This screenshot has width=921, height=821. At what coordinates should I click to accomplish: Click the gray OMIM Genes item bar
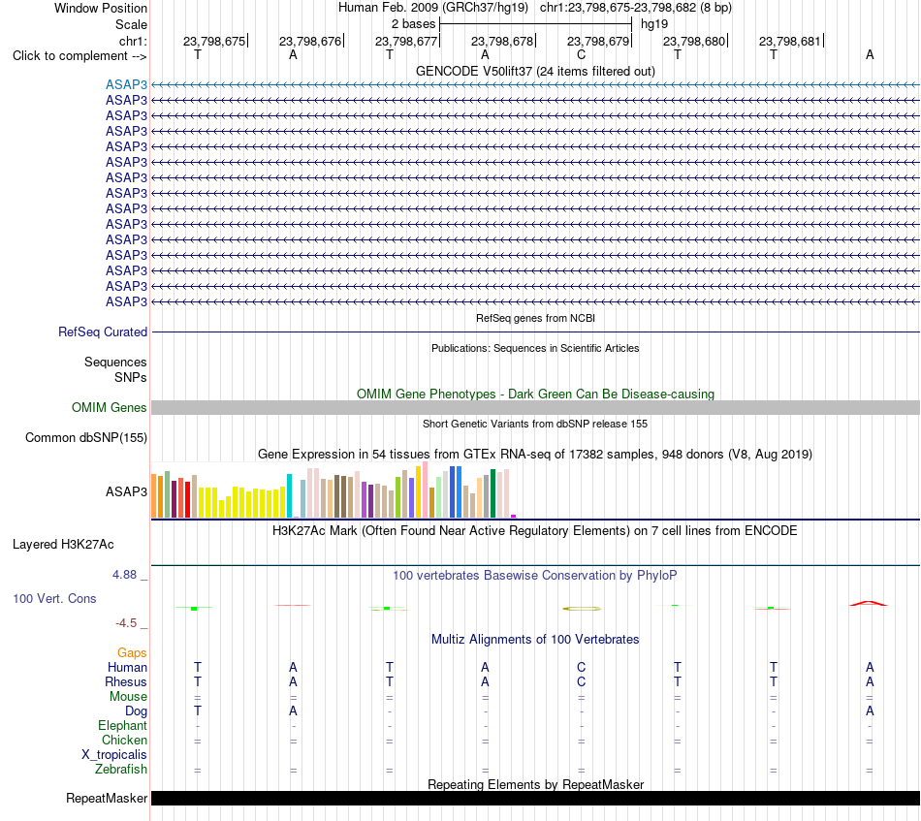coord(535,407)
